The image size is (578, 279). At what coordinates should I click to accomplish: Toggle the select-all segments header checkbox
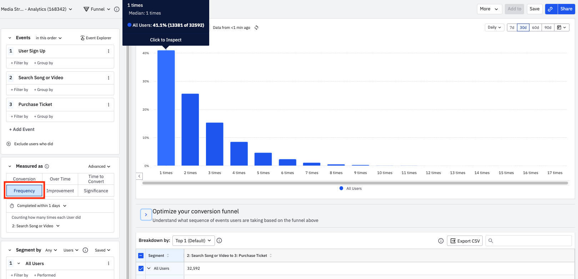(x=141, y=255)
